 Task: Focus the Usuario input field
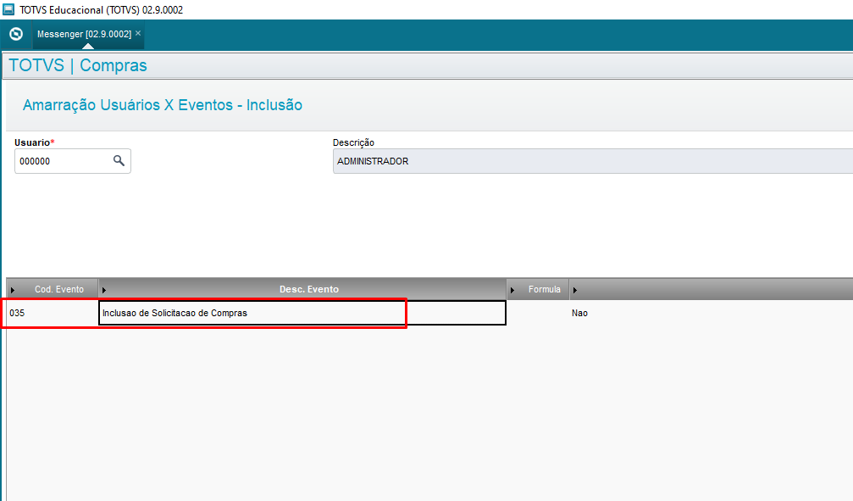click(72, 161)
